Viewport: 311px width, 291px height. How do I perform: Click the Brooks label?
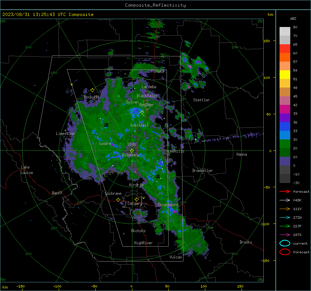pos(246,242)
